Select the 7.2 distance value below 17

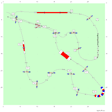coord(93,78)
